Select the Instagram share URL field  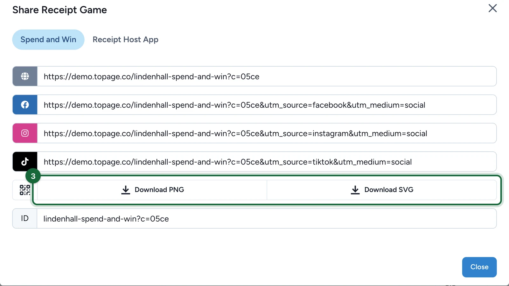click(267, 133)
